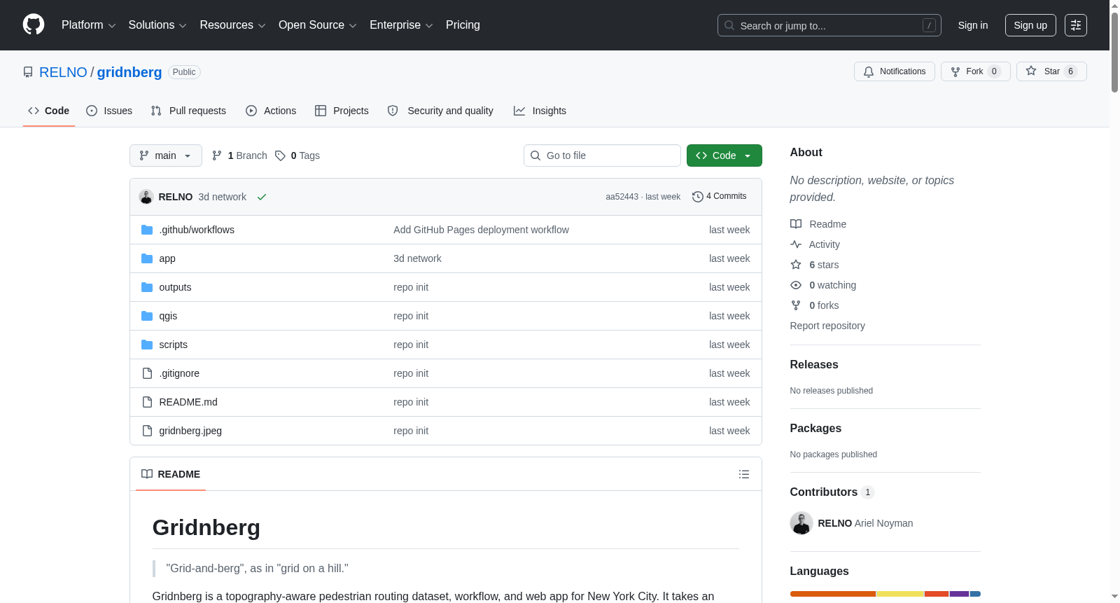Click the history clock icon for commits
The image size is (1120, 603).
click(x=697, y=197)
